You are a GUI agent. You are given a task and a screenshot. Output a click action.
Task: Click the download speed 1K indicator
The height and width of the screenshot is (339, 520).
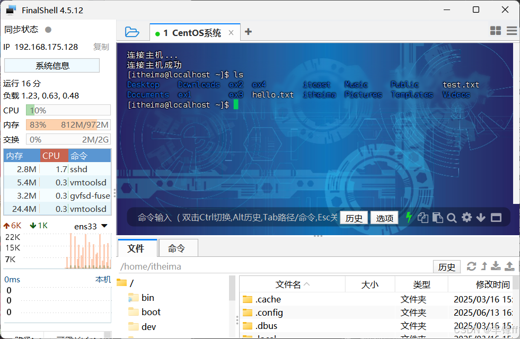coord(39,226)
